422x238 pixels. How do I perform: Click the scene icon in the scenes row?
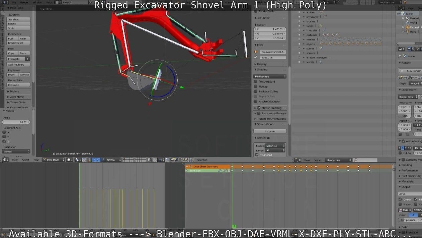click(x=321, y=48)
